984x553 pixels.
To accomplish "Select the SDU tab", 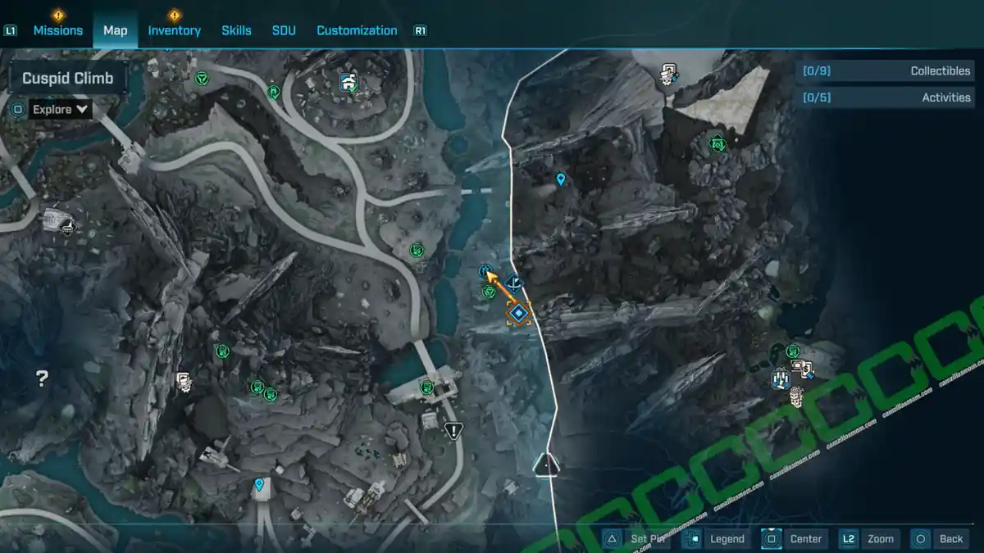I will coord(284,30).
